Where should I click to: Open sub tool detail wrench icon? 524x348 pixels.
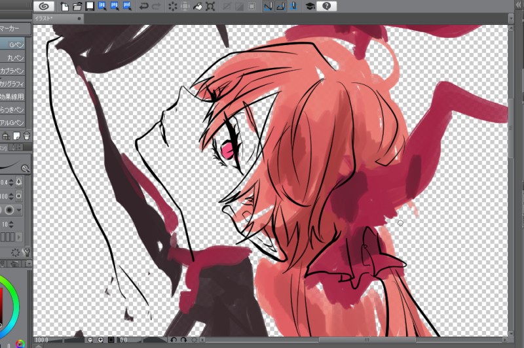point(26,252)
